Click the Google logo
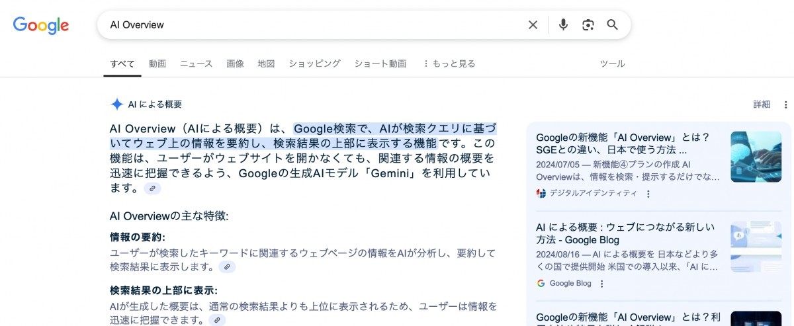794x326 pixels. point(41,25)
